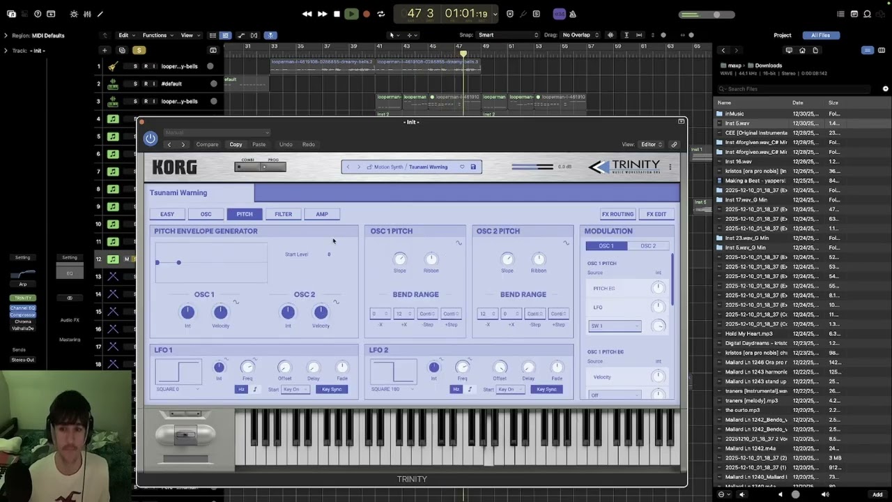
Task: Toggle the purple Count-in button
Action: pyautogui.click(x=559, y=14)
